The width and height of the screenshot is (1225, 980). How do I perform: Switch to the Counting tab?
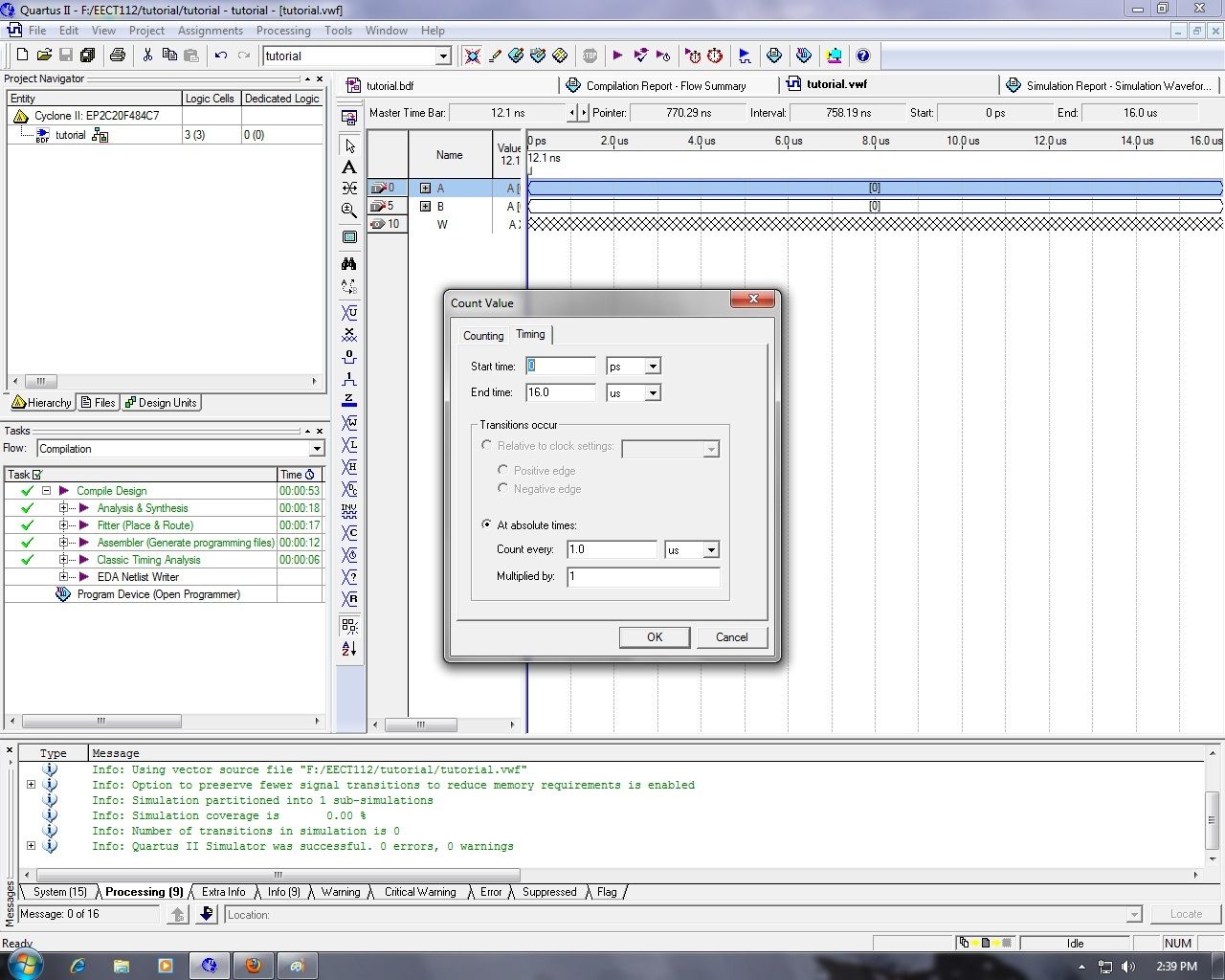(482, 335)
